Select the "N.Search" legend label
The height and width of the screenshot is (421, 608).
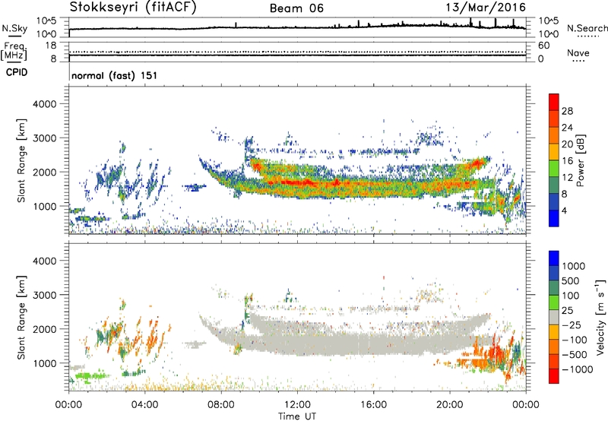pos(587,28)
